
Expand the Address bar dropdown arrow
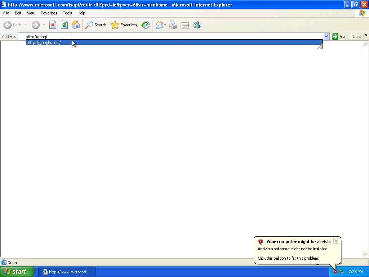click(x=326, y=36)
